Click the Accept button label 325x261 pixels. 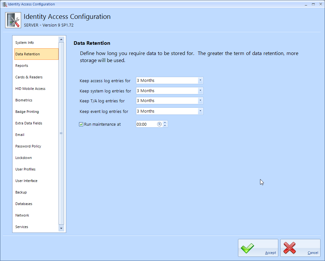click(x=271, y=253)
